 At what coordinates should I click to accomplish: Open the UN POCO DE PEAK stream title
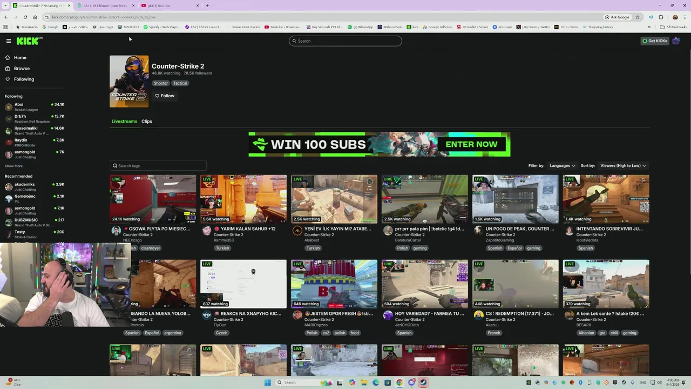click(x=519, y=229)
